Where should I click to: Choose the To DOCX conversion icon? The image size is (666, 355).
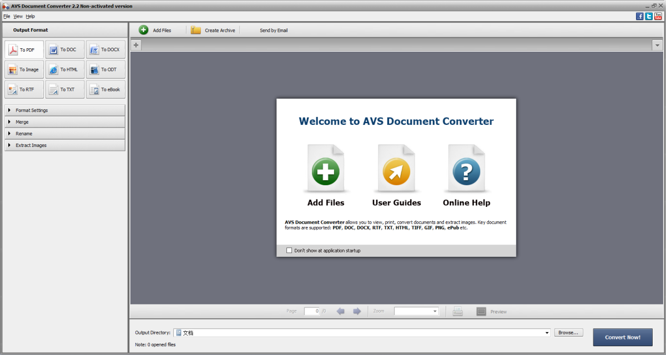click(x=105, y=49)
